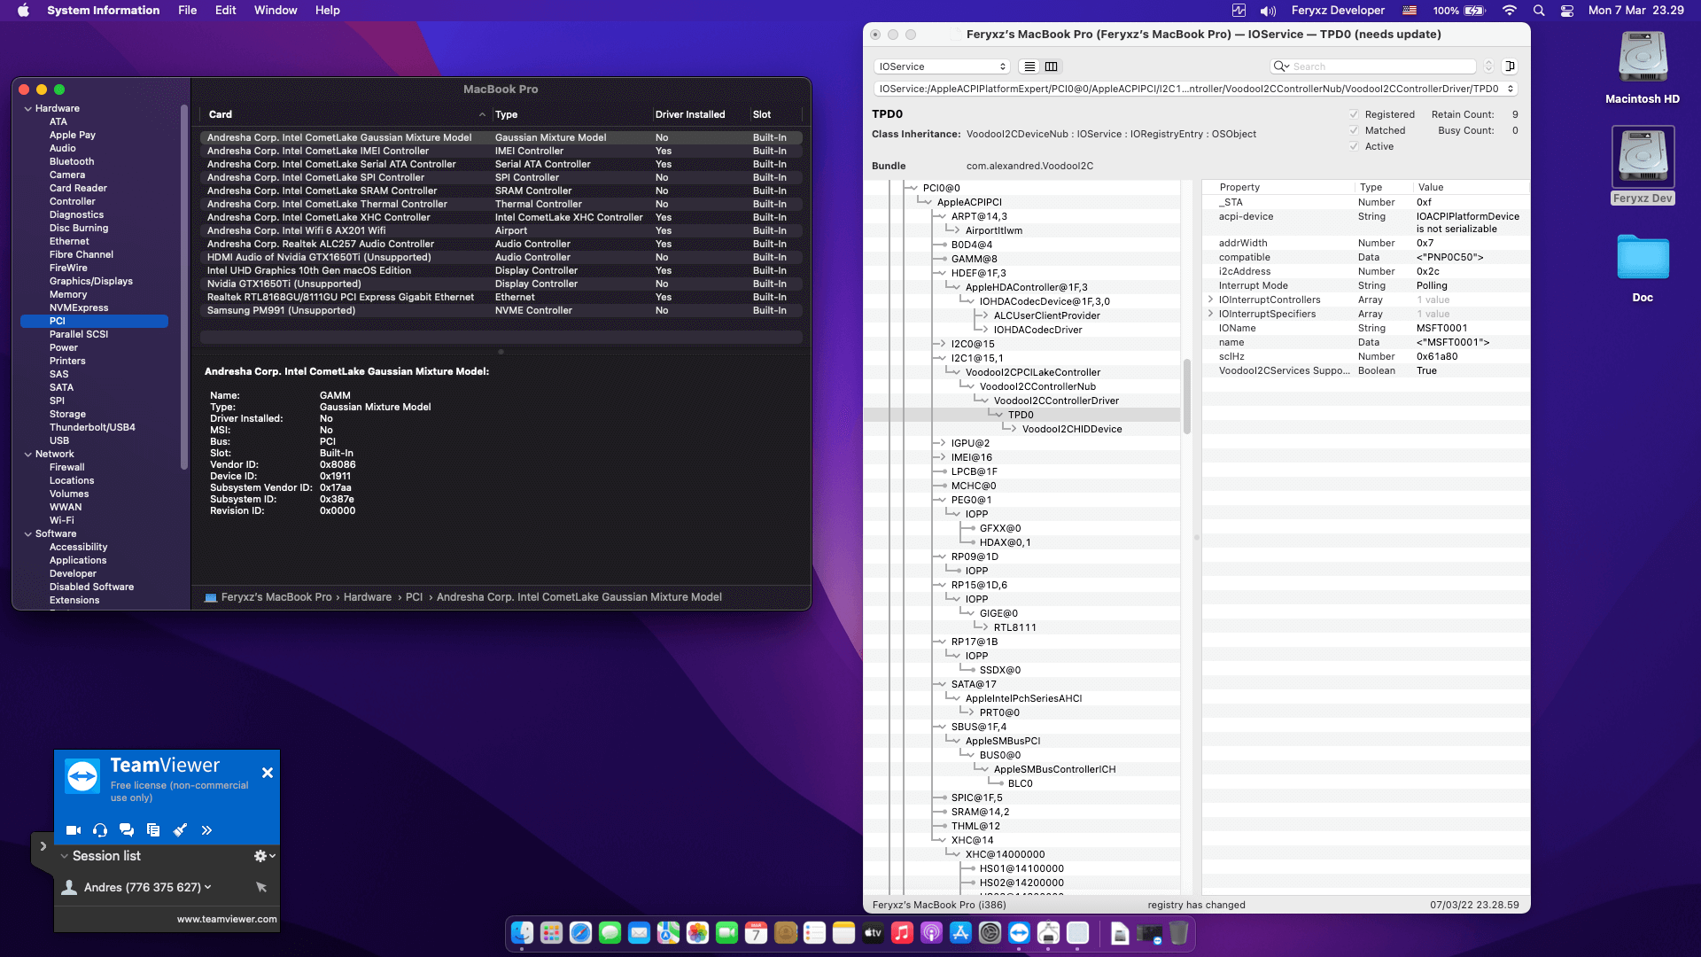Collapse the TeamViewer side panel arrow

pyautogui.click(x=43, y=846)
